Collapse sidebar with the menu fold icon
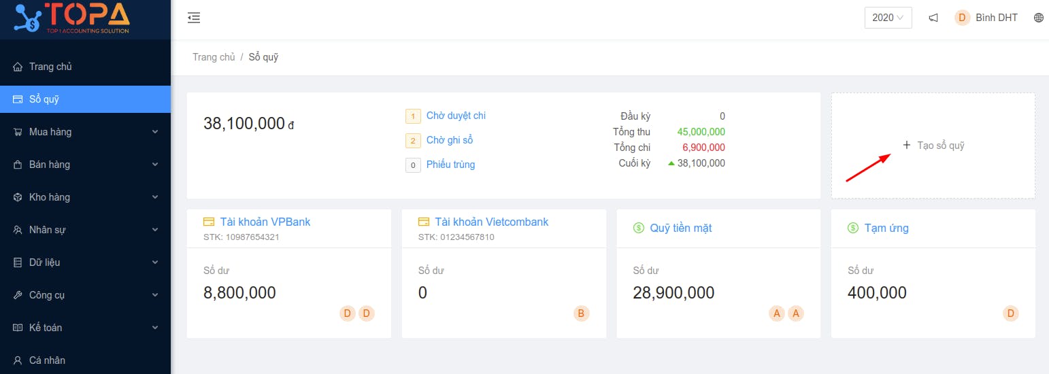The width and height of the screenshot is (1049, 374). coord(194,18)
